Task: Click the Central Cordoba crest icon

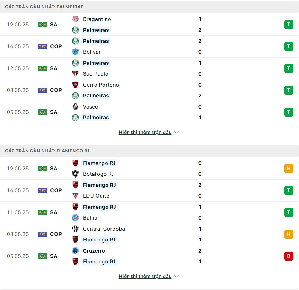Action: (x=75, y=229)
